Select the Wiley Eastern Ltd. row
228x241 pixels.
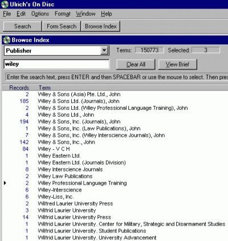click(x=59, y=156)
